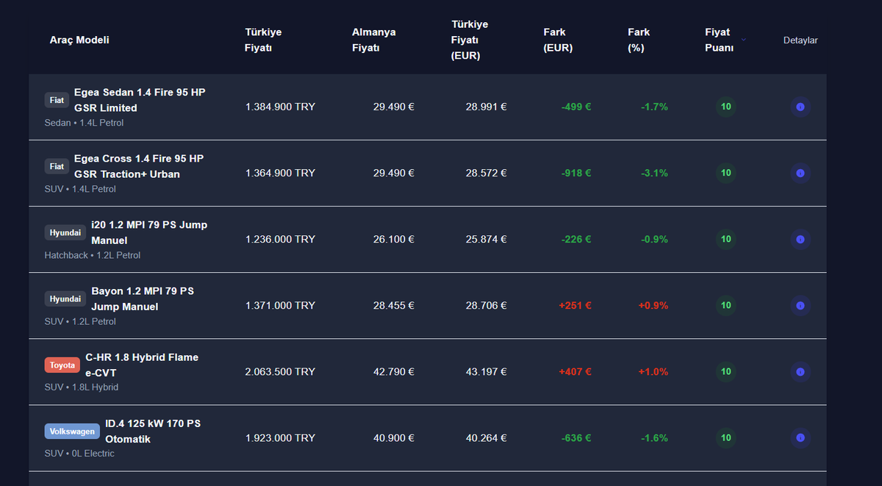Click the -1.7% difference percentage
Viewport: 882px width, 486px height.
coord(654,107)
